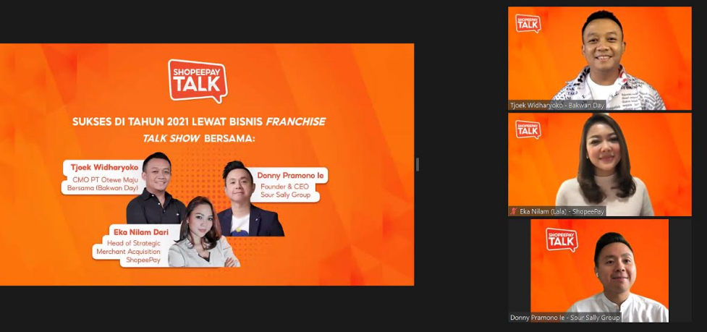Click the 'Founder & CEO Sour Sally Group' caption
This screenshot has height=332, width=707.
point(285,191)
